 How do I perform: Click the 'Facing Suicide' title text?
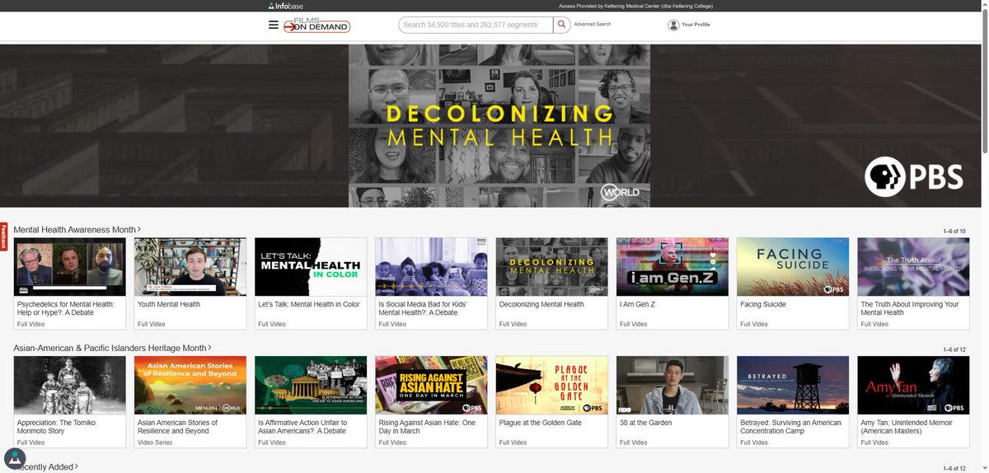763,304
